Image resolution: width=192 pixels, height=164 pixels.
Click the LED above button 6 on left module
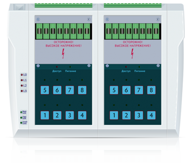click(57, 80)
